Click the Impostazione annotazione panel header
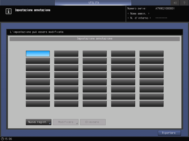189x141 pixels. pos(95,39)
